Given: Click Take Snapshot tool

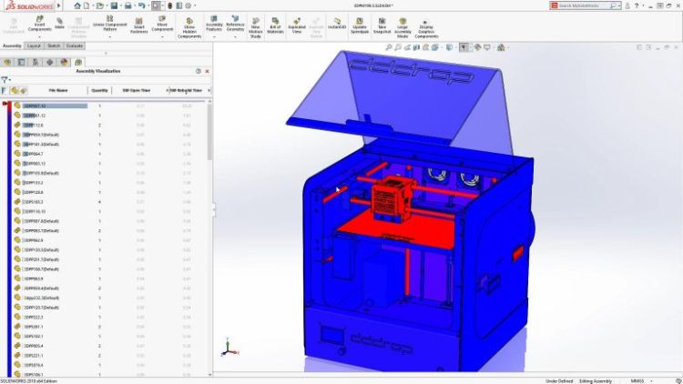Looking at the screenshot, I should [382, 26].
